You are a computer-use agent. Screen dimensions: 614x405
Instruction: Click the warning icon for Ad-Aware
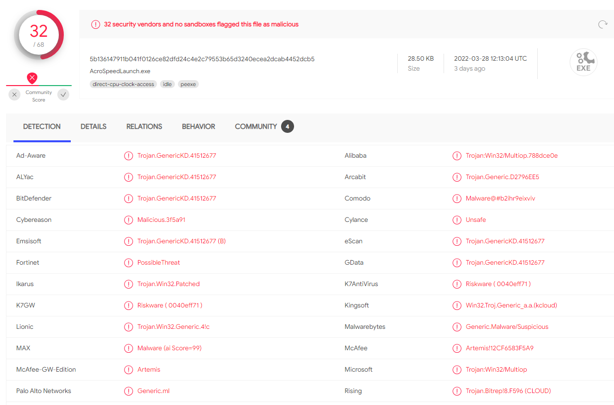(x=129, y=156)
